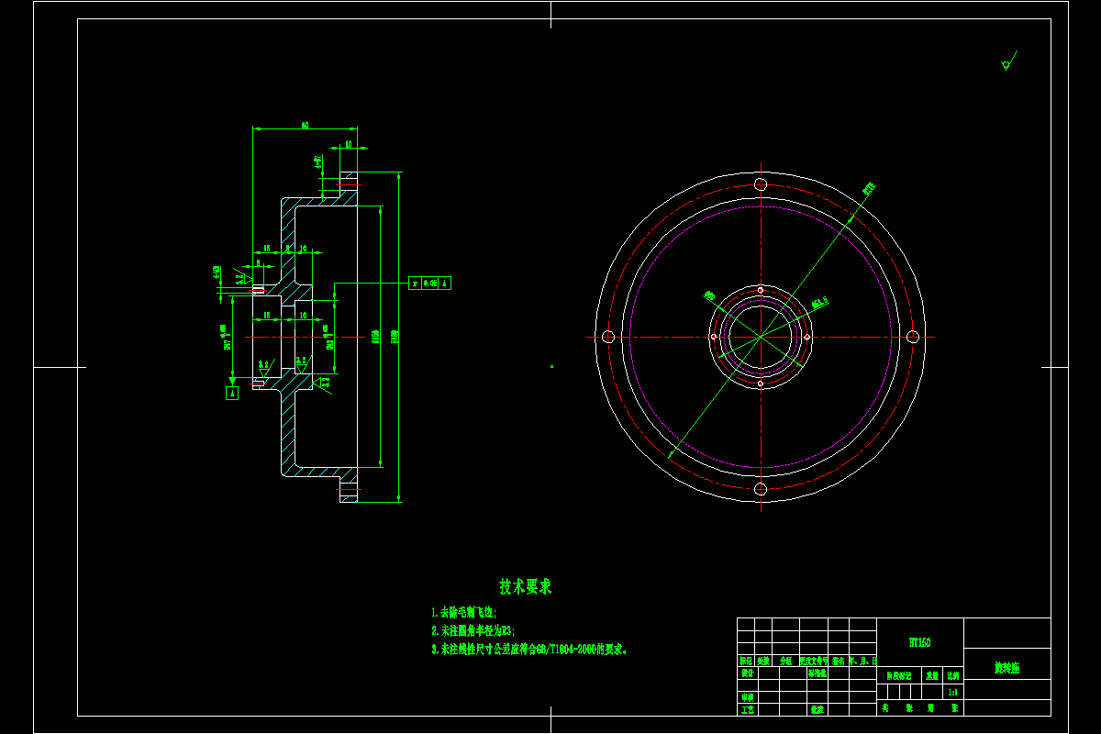Image resolution: width=1101 pixels, height=734 pixels.
Task: Select the bottom bolt hole on outer flange
Action: pos(761,490)
